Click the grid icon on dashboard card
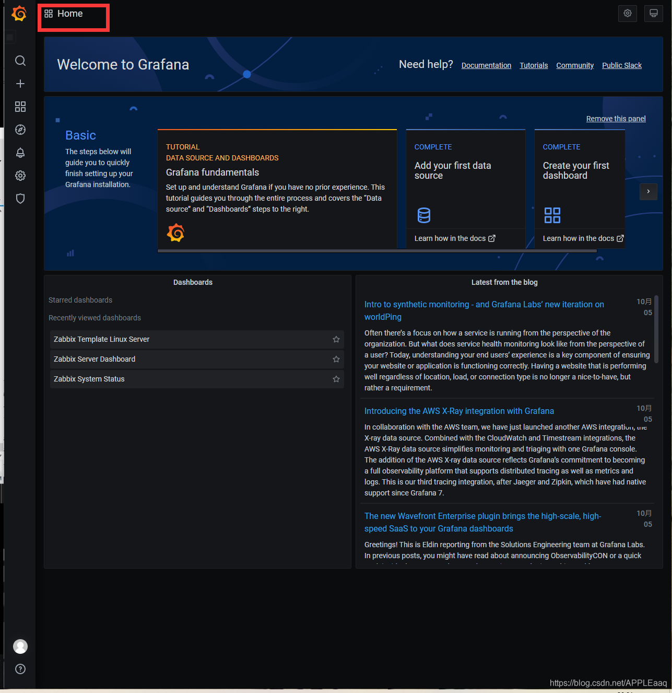Viewport: 672px width, 693px height. coord(552,215)
